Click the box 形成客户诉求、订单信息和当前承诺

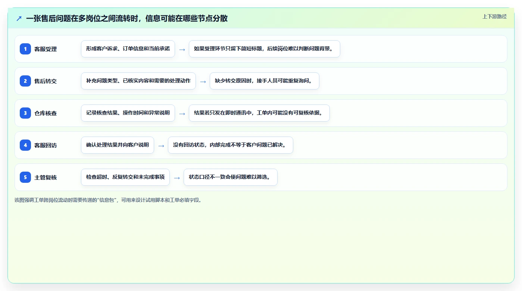[128, 49]
